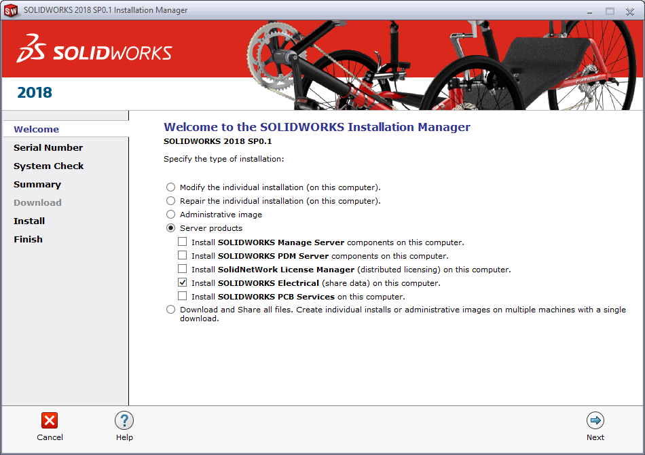Click the red Cancel X icon
645x455 pixels.
click(50, 420)
